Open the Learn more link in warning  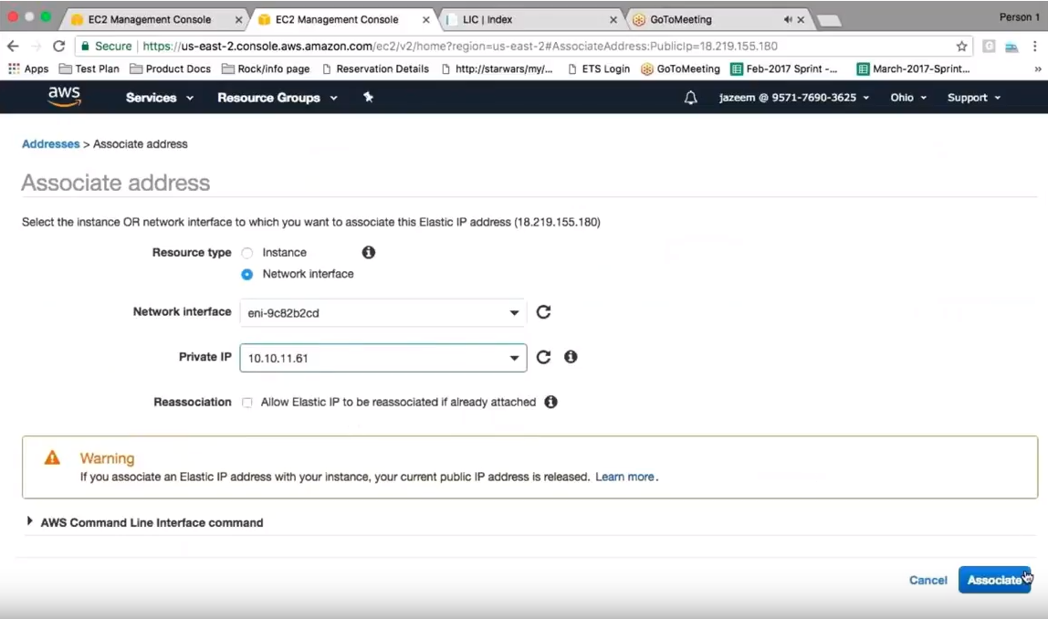pos(624,477)
